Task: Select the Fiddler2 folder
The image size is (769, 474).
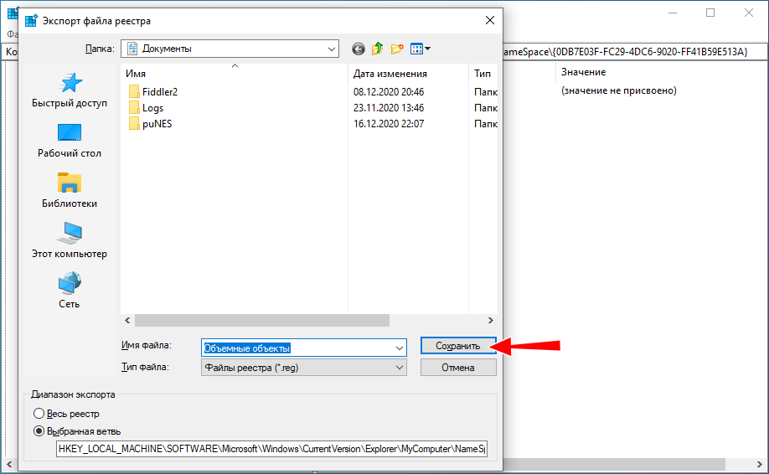Action: tap(153, 91)
